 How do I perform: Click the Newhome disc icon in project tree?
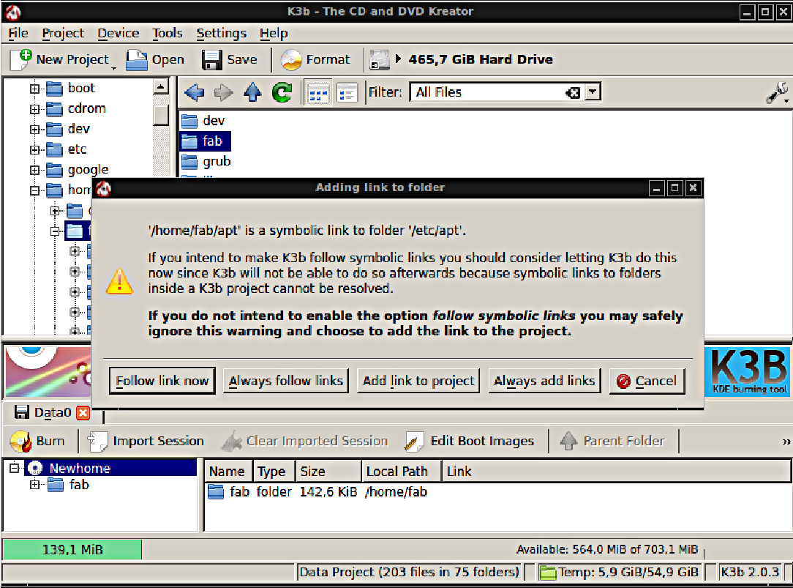point(35,469)
